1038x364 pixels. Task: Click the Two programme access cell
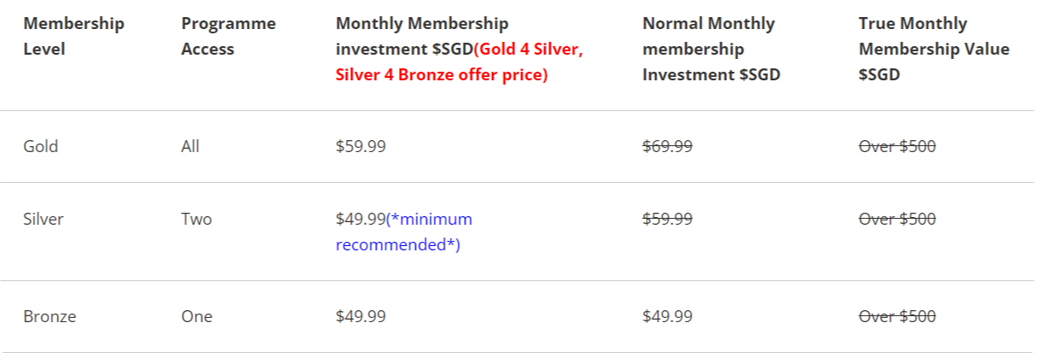[196, 219]
